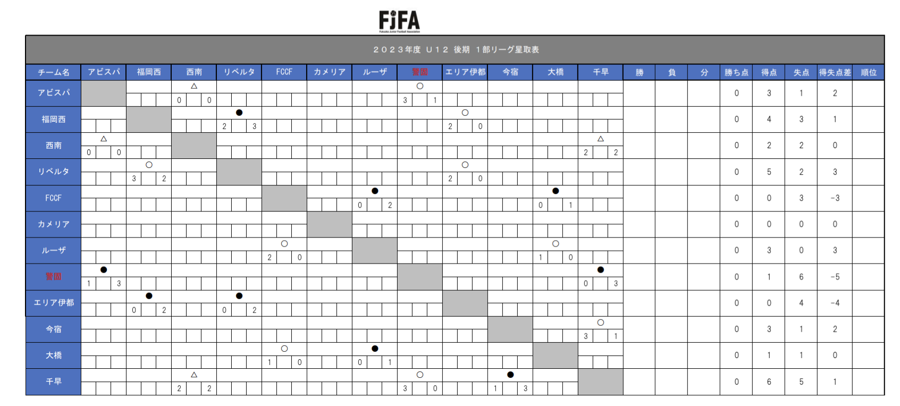
Task: Select the 得点 value 6 in 千早 row
Action: [769, 382]
